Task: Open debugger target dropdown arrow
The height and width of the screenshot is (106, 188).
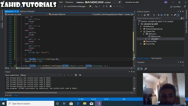Action: click(x=87, y=6)
